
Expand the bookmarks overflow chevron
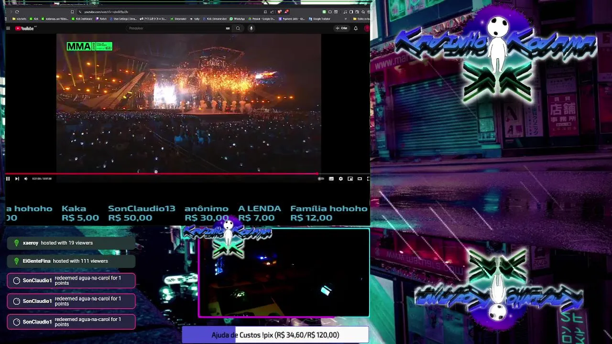(346, 19)
